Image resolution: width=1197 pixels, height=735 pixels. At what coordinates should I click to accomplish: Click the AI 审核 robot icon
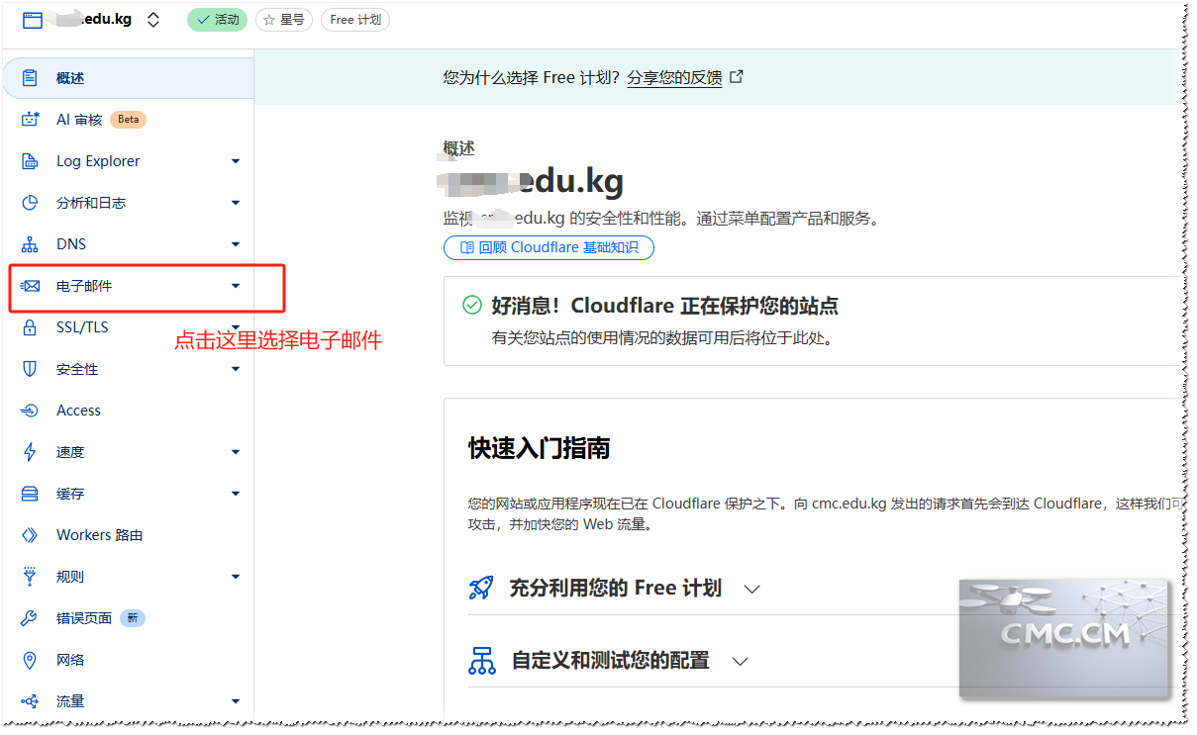pos(30,120)
